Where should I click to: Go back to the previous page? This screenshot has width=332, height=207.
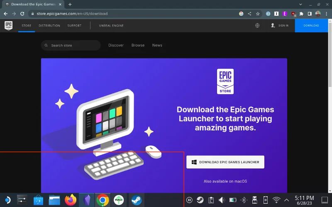[6, 14]
